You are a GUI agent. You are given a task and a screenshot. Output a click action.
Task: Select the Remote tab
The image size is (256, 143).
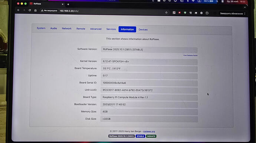tap(81, 29)
